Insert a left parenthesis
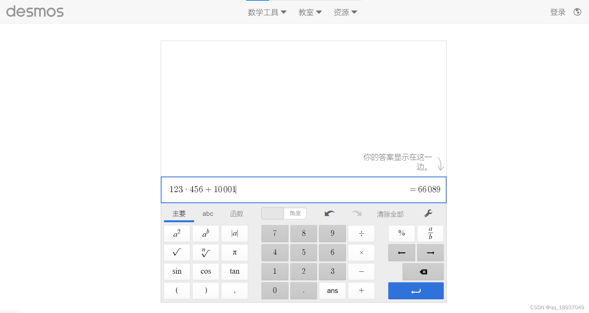Image resolution: width=589 pixels, height=313 pixels. click(177, 291)
